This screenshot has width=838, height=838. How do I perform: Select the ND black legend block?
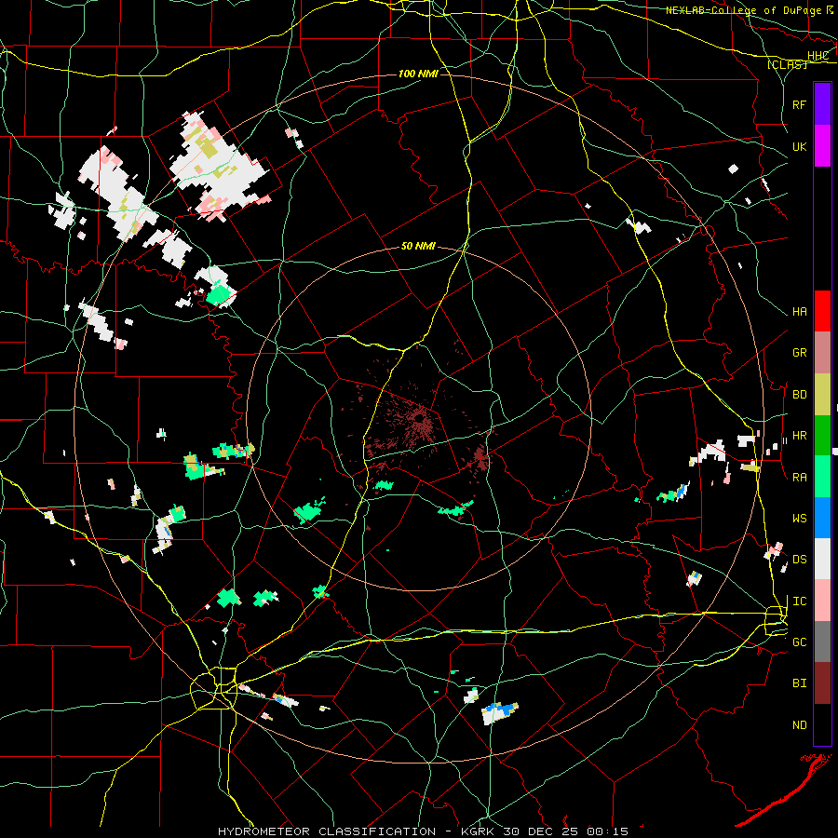coord(822,724)
